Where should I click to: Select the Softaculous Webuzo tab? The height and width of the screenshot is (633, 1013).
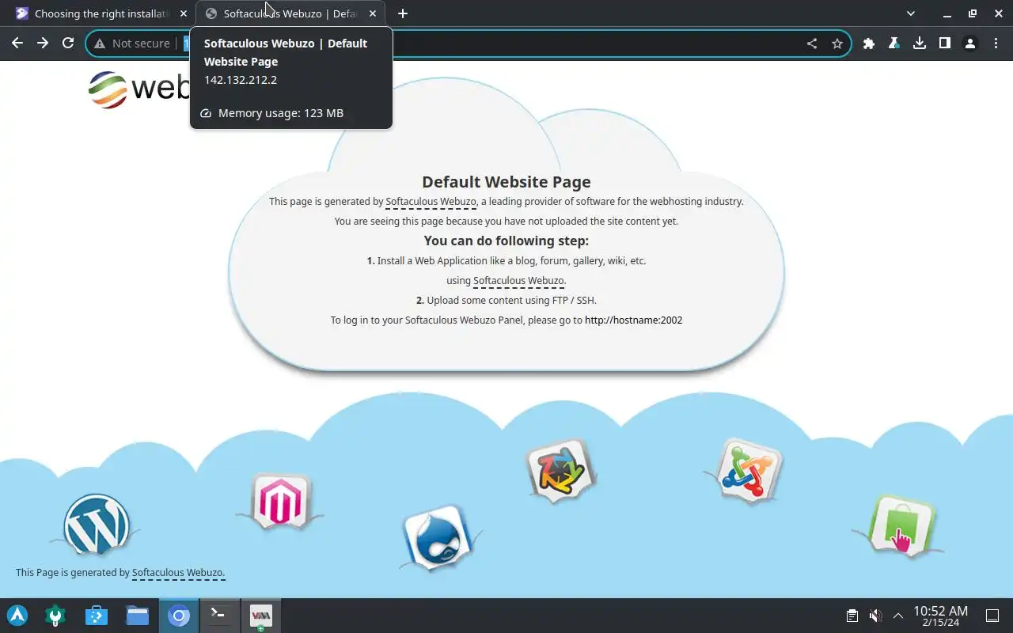290,13
